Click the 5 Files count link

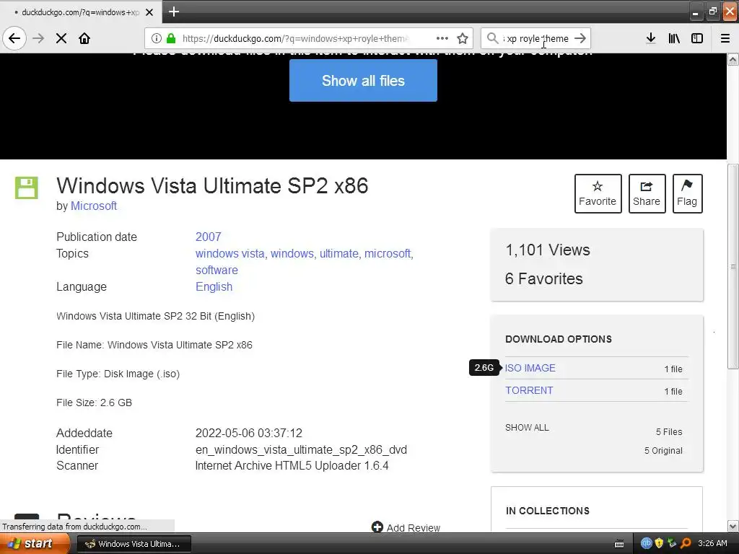click(669, 432)
